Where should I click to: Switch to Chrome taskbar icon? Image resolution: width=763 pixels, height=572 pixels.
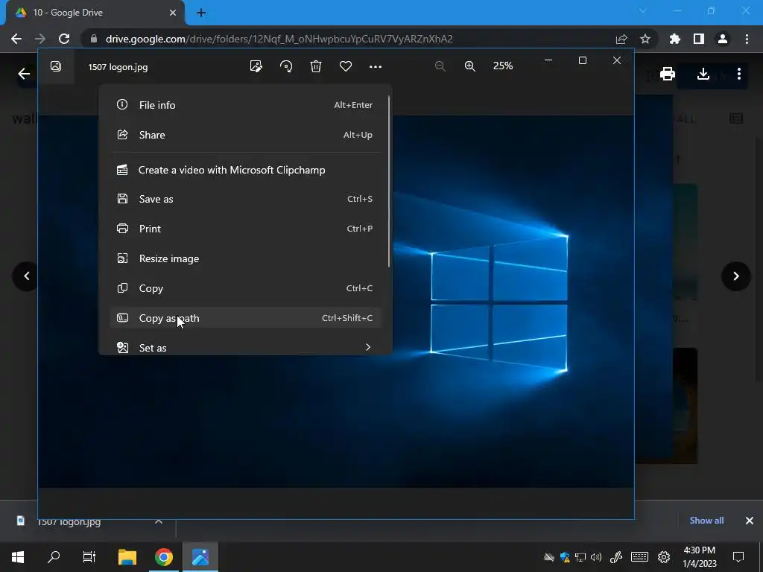pyautogui.click(x=164, y=557)
